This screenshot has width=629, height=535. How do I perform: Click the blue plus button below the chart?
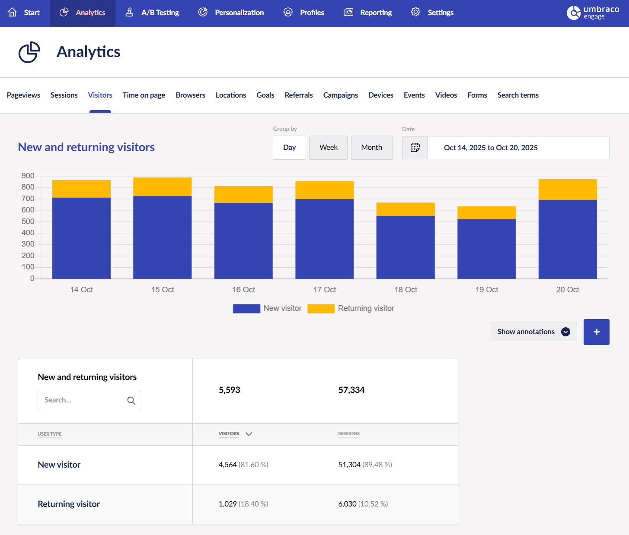[x=597, y=332]
